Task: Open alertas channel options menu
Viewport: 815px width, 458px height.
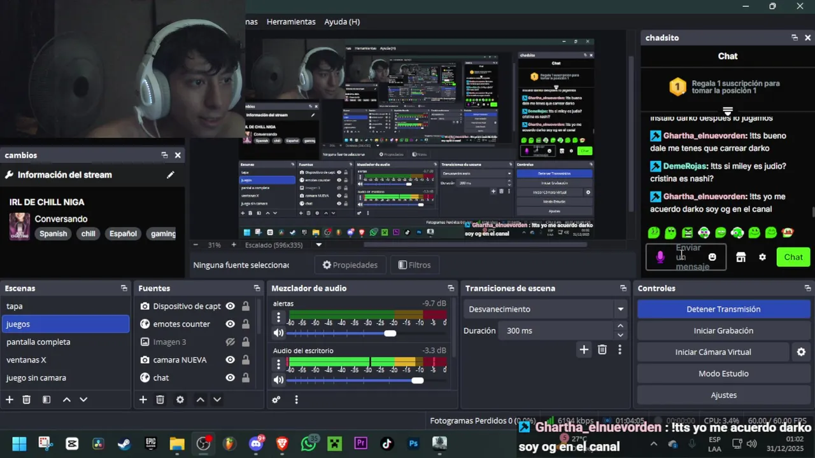Action: pos(278,316)
